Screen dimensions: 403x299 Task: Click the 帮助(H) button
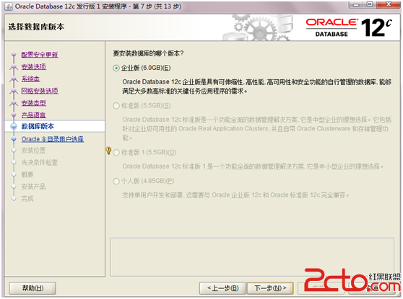point(32,288)
